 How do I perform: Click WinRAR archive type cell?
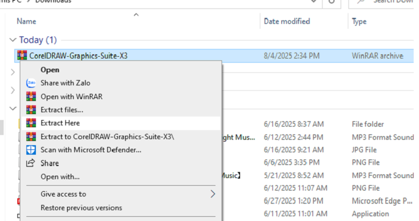tap(377, 56)
